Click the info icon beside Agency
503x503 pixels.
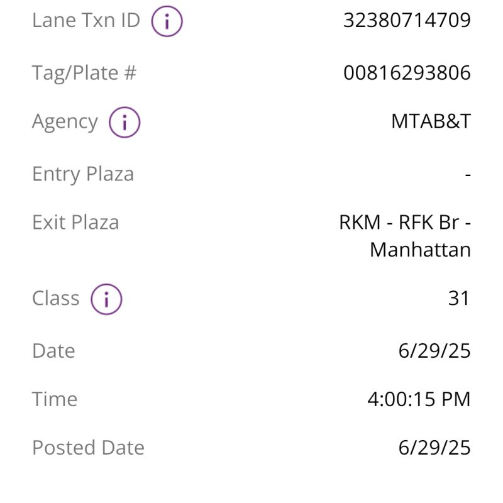[124, 123]
